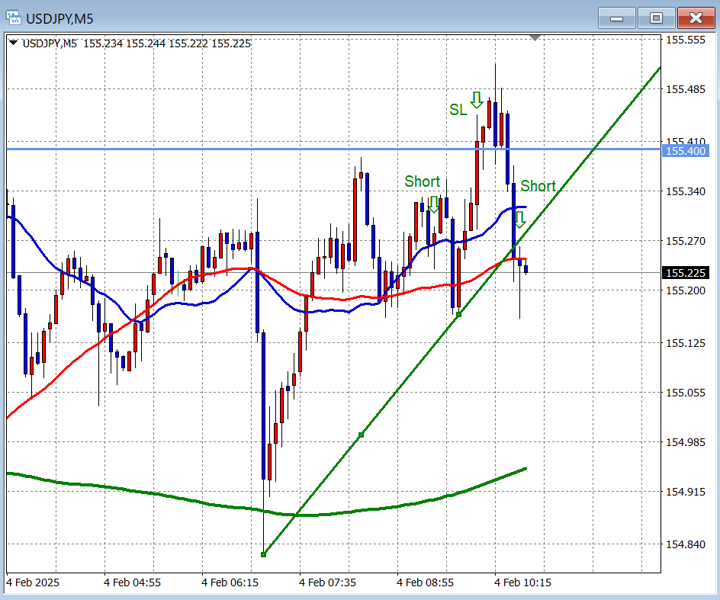Click the 154.985 price scale label

(685, 442)
